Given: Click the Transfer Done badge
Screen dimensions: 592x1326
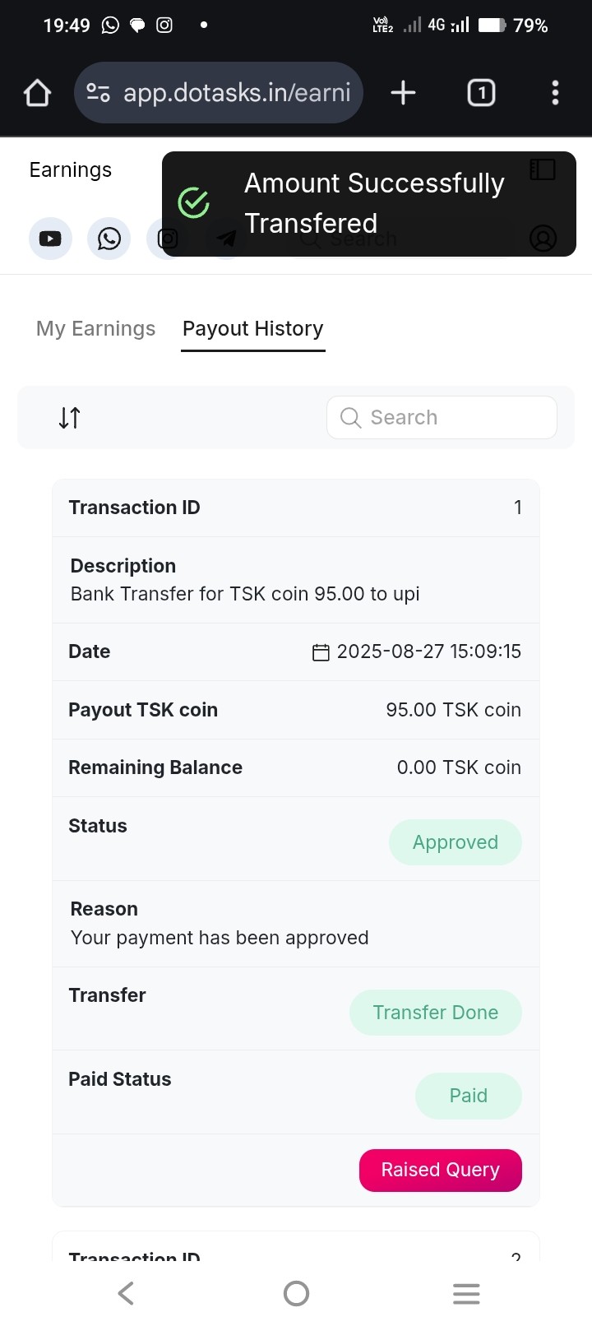Looking at the screenshot, I should point(436,1013).
